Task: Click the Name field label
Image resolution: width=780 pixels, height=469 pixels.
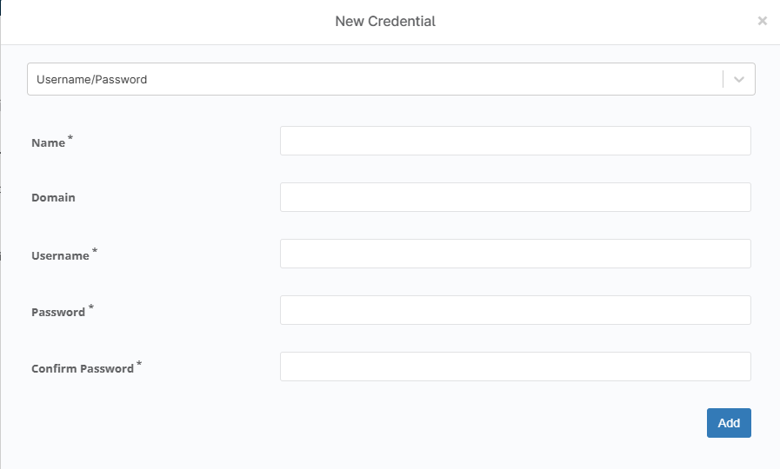Action: click(x=48, y=143)
